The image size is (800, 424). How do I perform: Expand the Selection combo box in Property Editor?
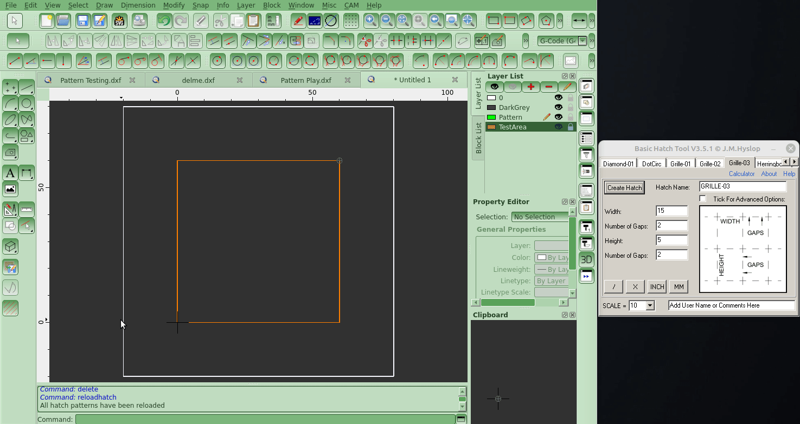(539, 217)
